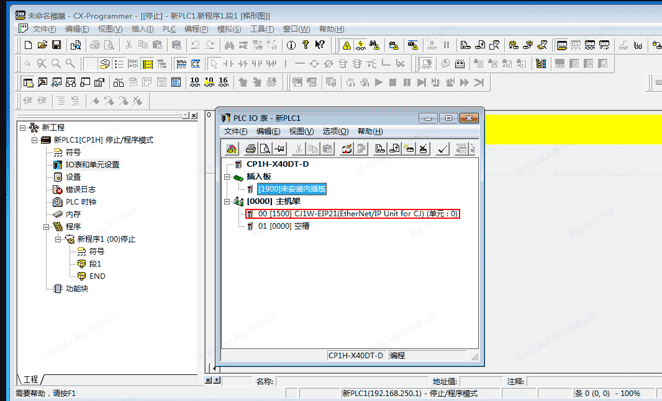Select the CJ1W-EIP21 EtherNet/IP unit entry
Screen dimensions: 662x401
[x=358, y=214]
